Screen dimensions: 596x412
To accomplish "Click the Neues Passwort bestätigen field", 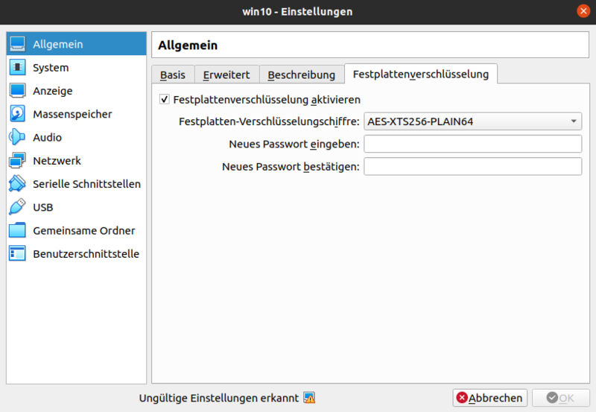I will click(x=472, y=166).
